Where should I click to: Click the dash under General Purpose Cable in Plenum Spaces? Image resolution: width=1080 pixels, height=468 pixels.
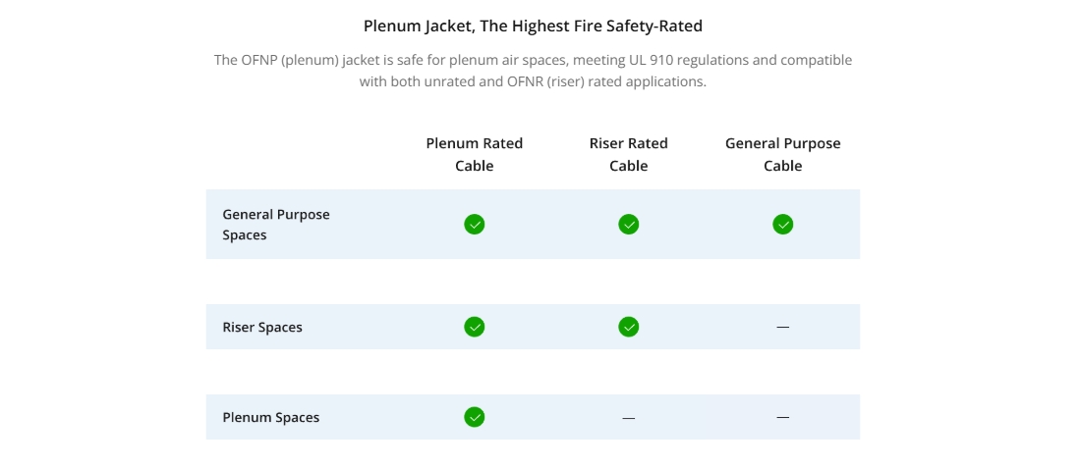click(782, 417)
